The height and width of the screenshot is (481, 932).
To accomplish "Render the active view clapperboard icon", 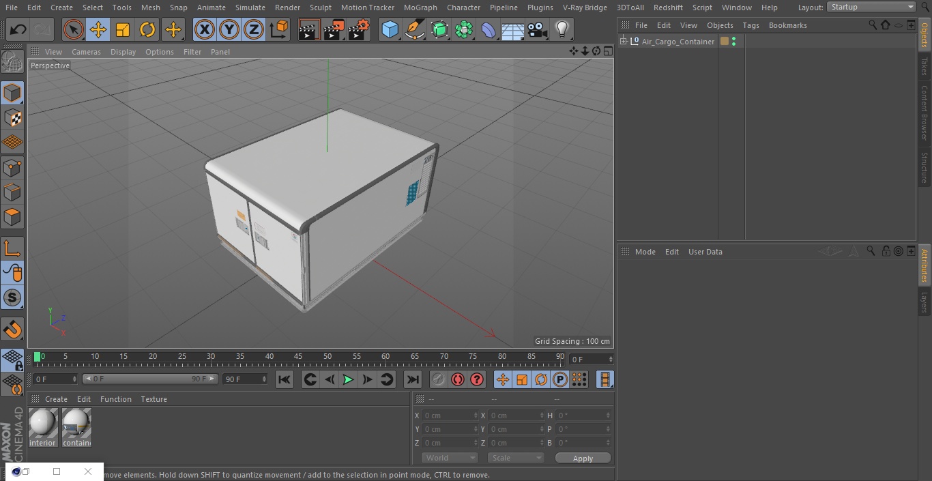I will coord(309,29).
